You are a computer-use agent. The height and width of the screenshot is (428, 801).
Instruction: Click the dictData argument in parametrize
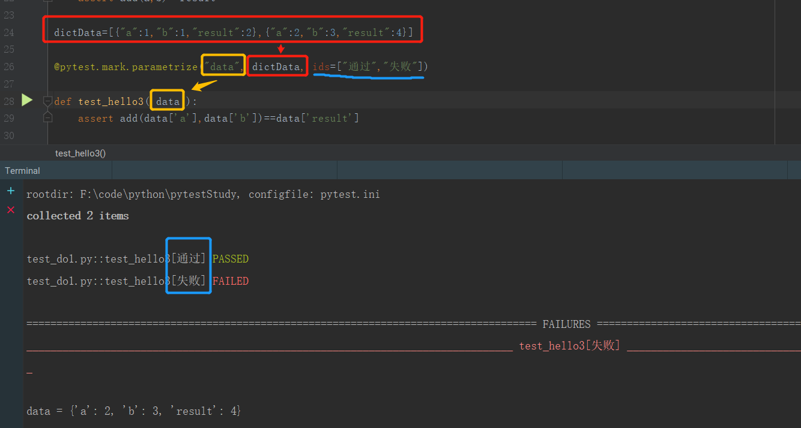(x=276, y=67)
